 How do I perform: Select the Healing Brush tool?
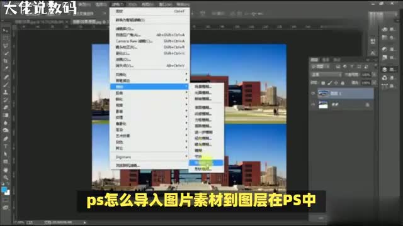coord(6,77)
